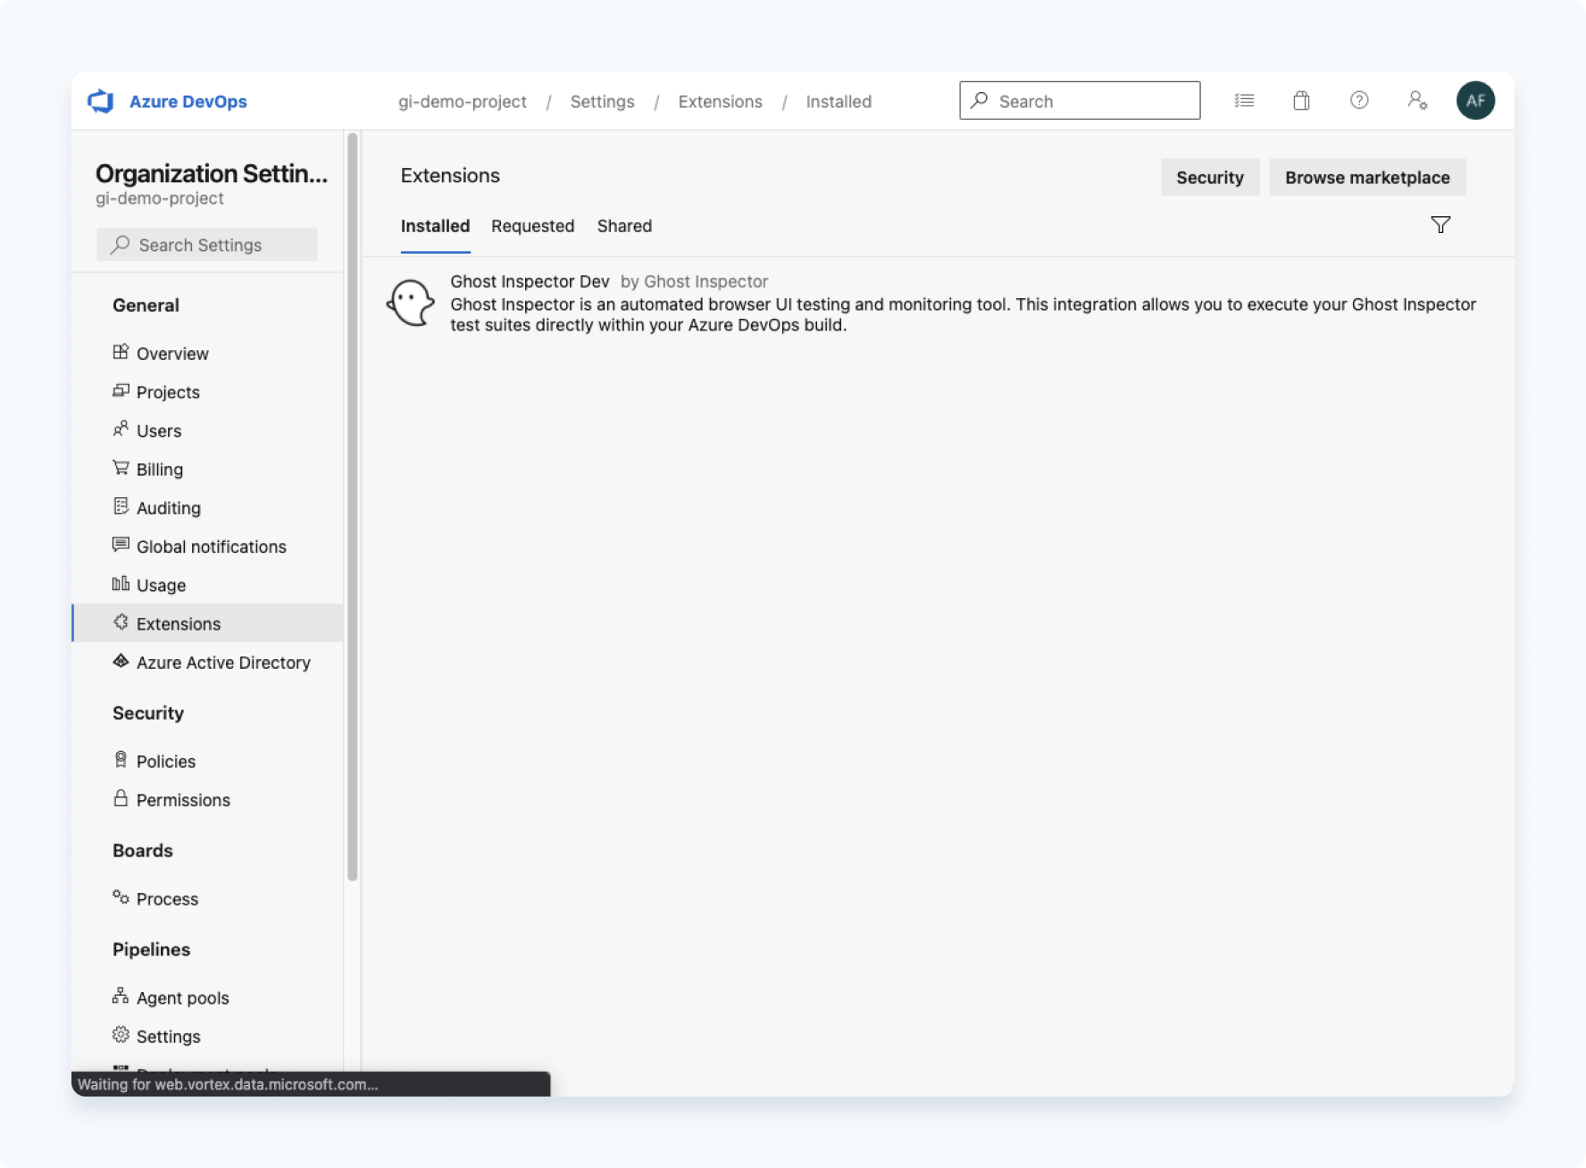Click Browse marketplace button
Image resolution: width=1586 pixels, height=1168 pixels.
pos(1367,177)
